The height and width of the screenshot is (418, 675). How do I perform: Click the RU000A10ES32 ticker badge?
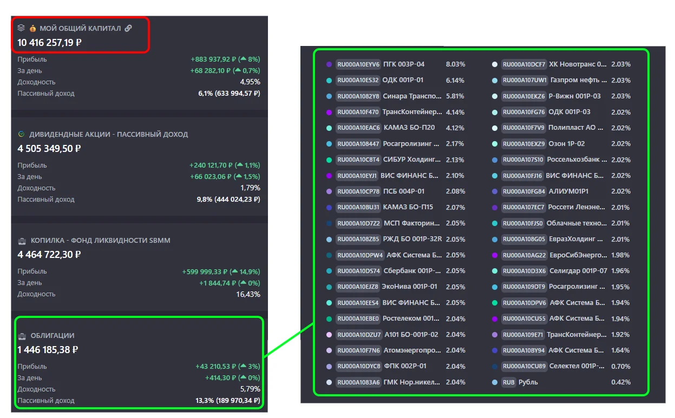[x=358, y=80]
